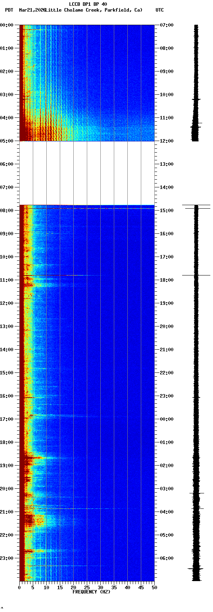Click UTC axis label 02:00
This screenshot has width=213, height=612.
167,466
